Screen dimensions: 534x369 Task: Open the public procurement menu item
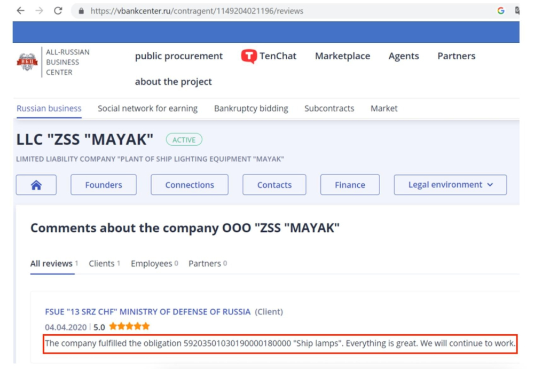tap(179, 56)
